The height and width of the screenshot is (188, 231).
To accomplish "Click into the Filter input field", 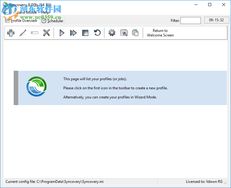I will [x=191, y=20].
